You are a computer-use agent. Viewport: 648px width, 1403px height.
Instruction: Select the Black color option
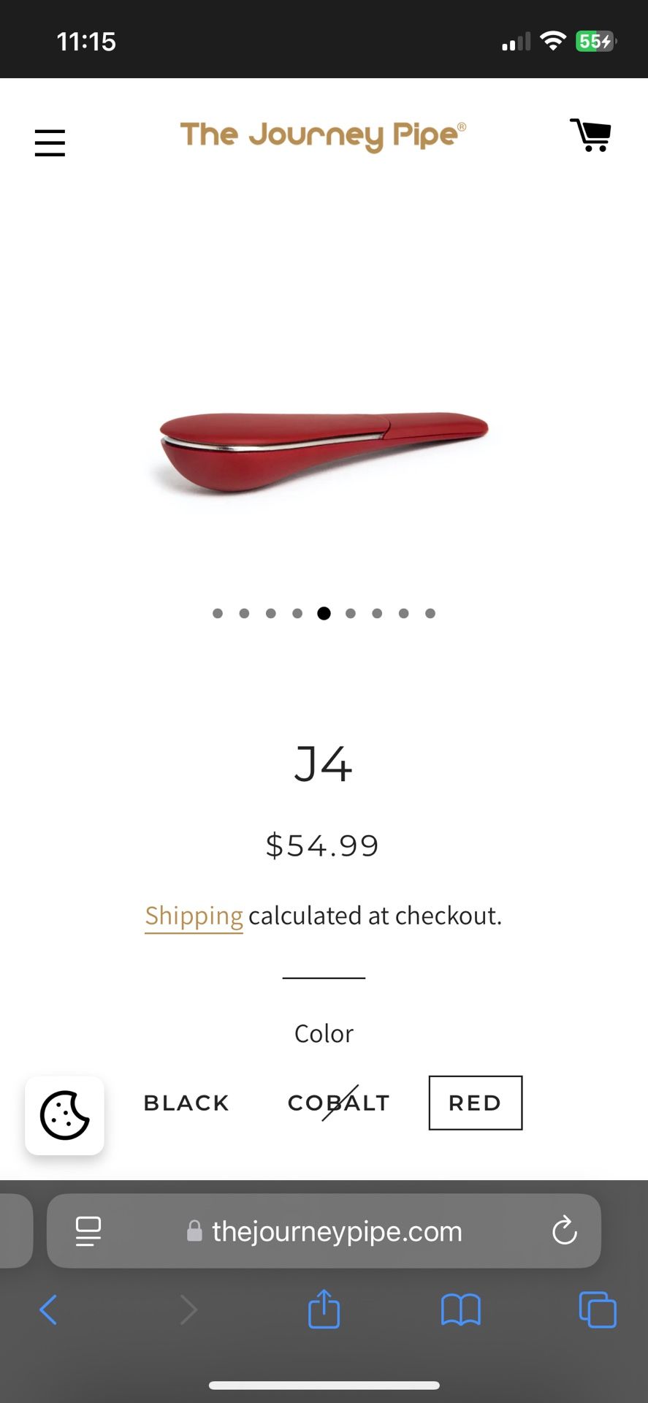pos(186,1103)
